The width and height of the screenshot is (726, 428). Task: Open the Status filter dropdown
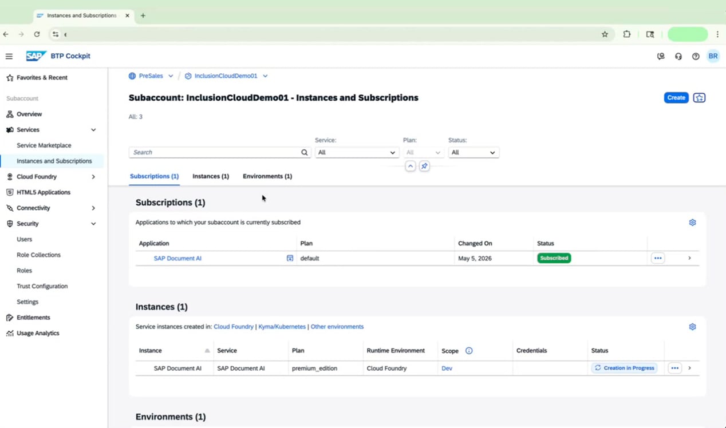474,152
